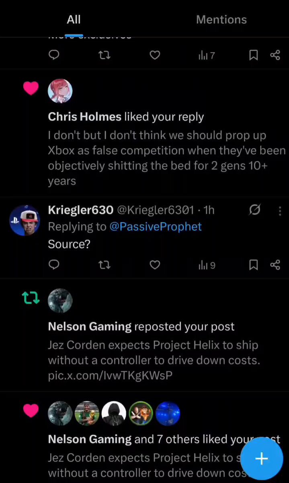Open three-dot menu on Kriegler630's post

280,211
